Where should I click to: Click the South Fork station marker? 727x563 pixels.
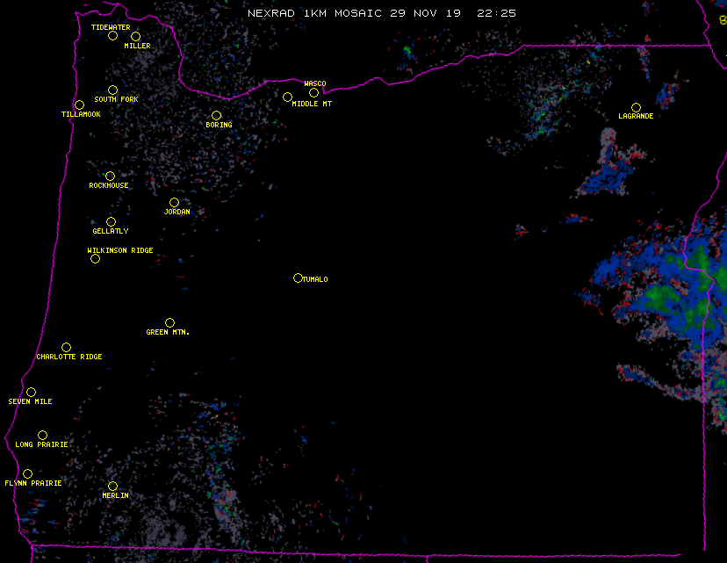pyautogui.click(x=112, y=90)
